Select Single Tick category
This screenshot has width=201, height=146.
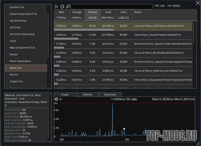pyautogui.click(x=26, y=81)
